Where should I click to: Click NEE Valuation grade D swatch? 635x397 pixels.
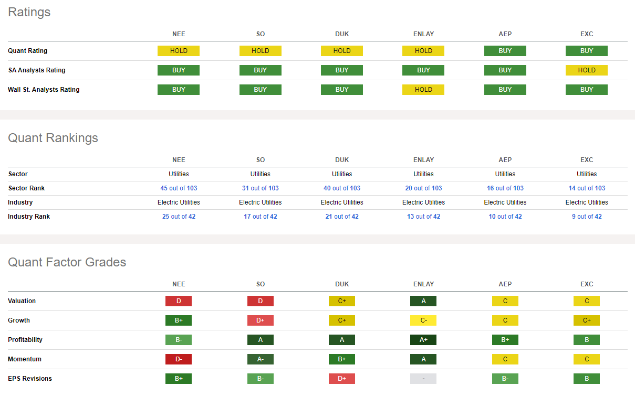(x=179, y=301)
